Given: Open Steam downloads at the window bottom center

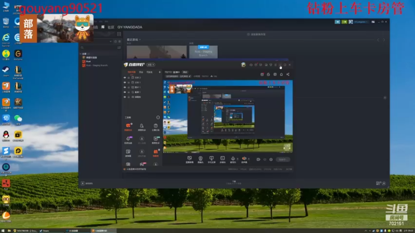Looking at the screenshot, I should point(234,182).
